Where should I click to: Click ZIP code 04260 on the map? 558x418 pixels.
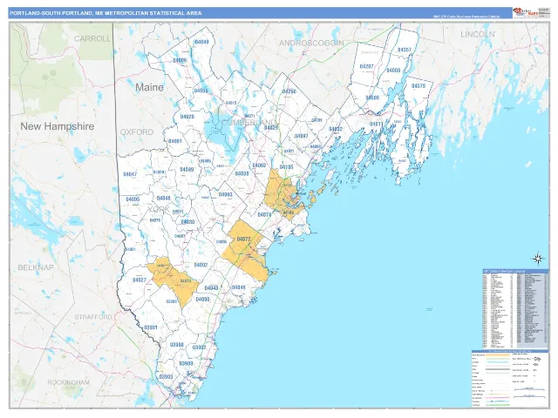click(289, 91)
